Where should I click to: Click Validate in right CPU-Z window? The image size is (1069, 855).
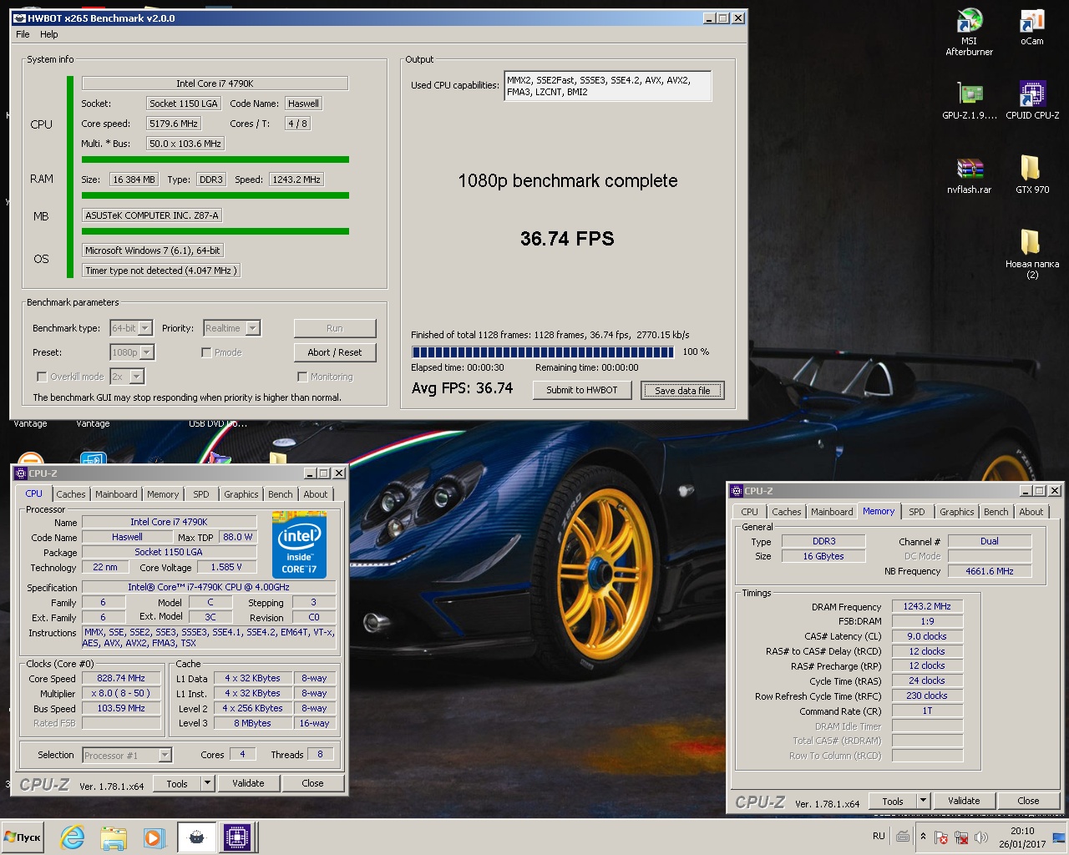coord(964,801)
